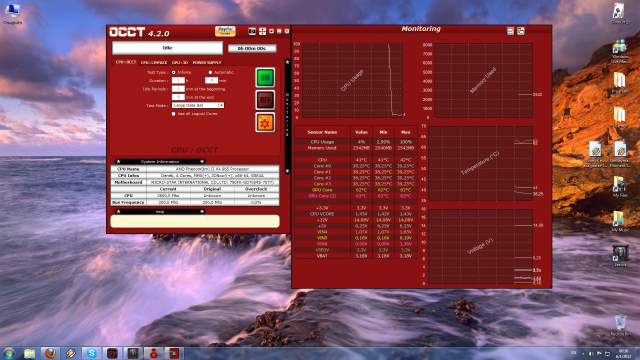640x360 pixels.
Task: Click the Sensor Name column header
Action: (x=322, y=132)
